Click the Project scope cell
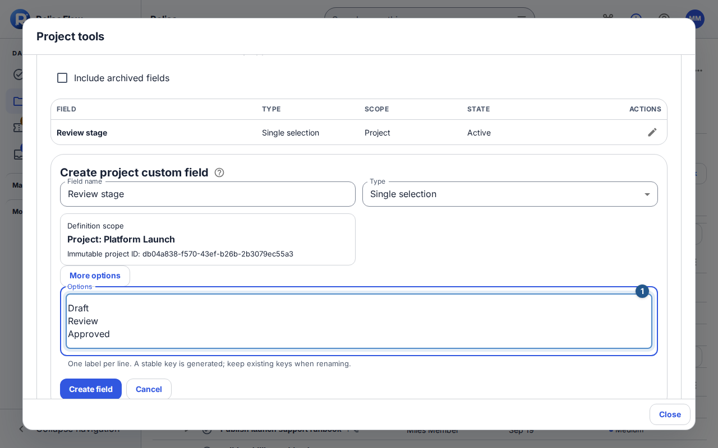718x448 pixels. click(x=378, y=133)
